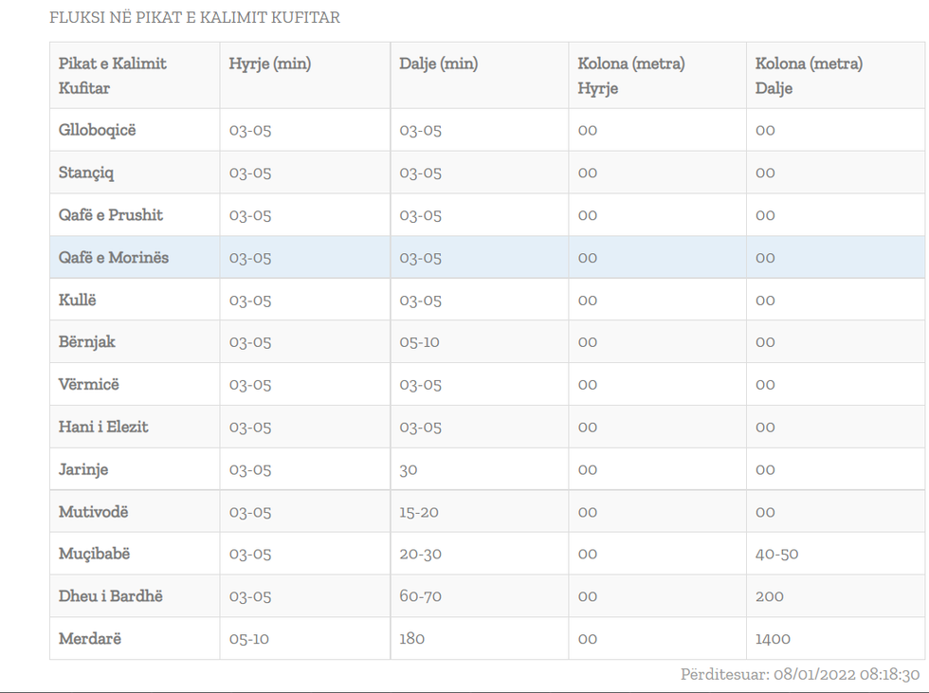Image resolution: width=929 pixels, height=693 pixels.
Task: Click the Merdarë crossing name
Action: click(x=90, y=638)
